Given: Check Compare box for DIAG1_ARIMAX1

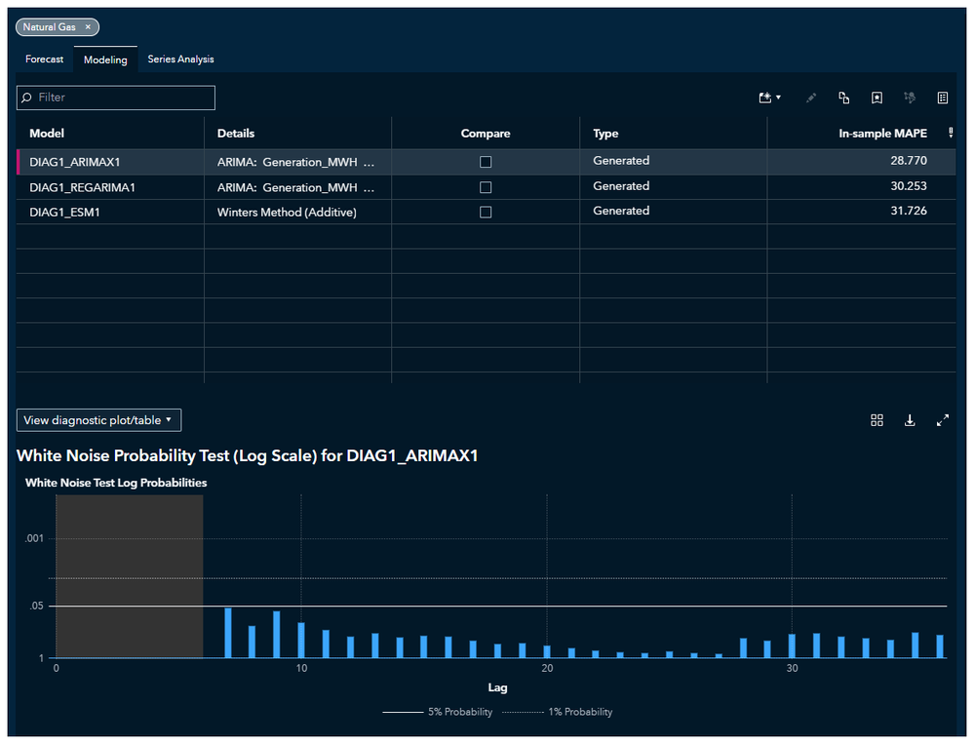Looking at the screenshot, I should pyautogui.click(x=486, y=162).
